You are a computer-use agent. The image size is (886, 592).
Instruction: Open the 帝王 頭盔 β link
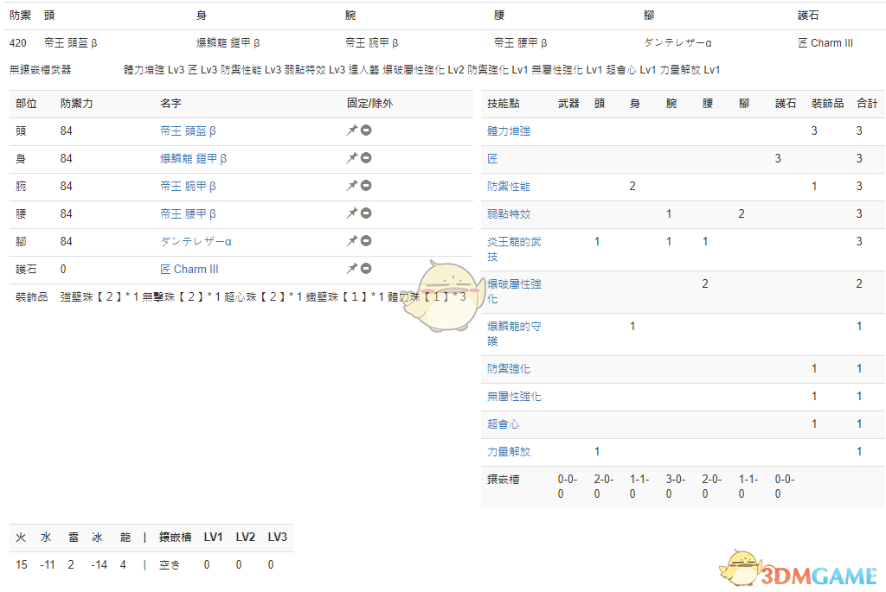pos(188,130)
